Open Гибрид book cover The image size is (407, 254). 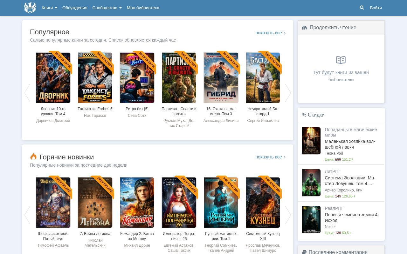click(221, 78)
